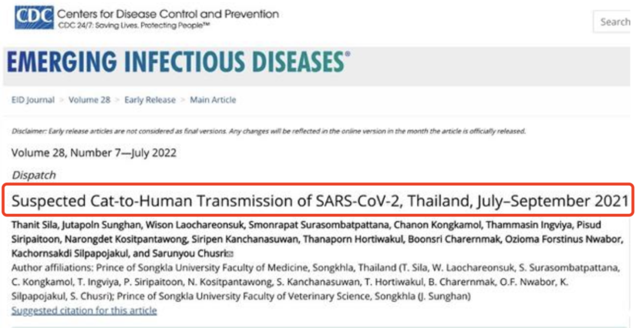The image size is (636, 328).
Task: Click the article title Suspected Cat-to-Human Transmission
Action: (320, 201)
